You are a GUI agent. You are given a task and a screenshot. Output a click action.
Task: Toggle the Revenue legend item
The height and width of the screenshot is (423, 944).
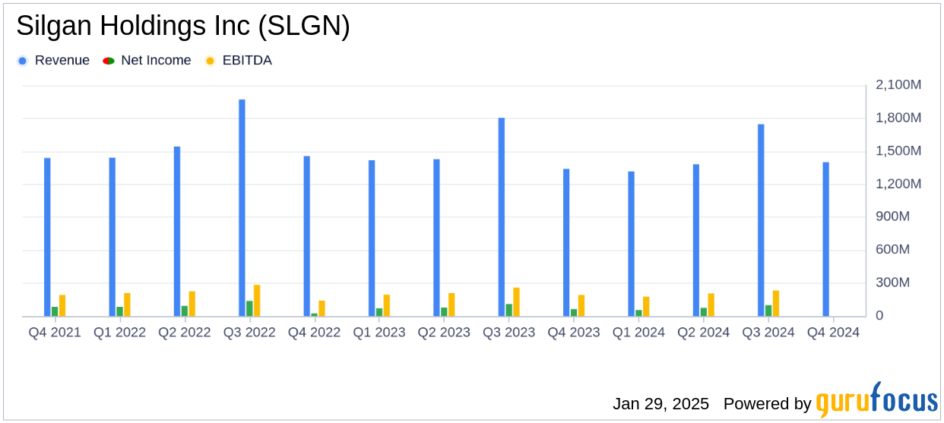(x=53, y=61)
